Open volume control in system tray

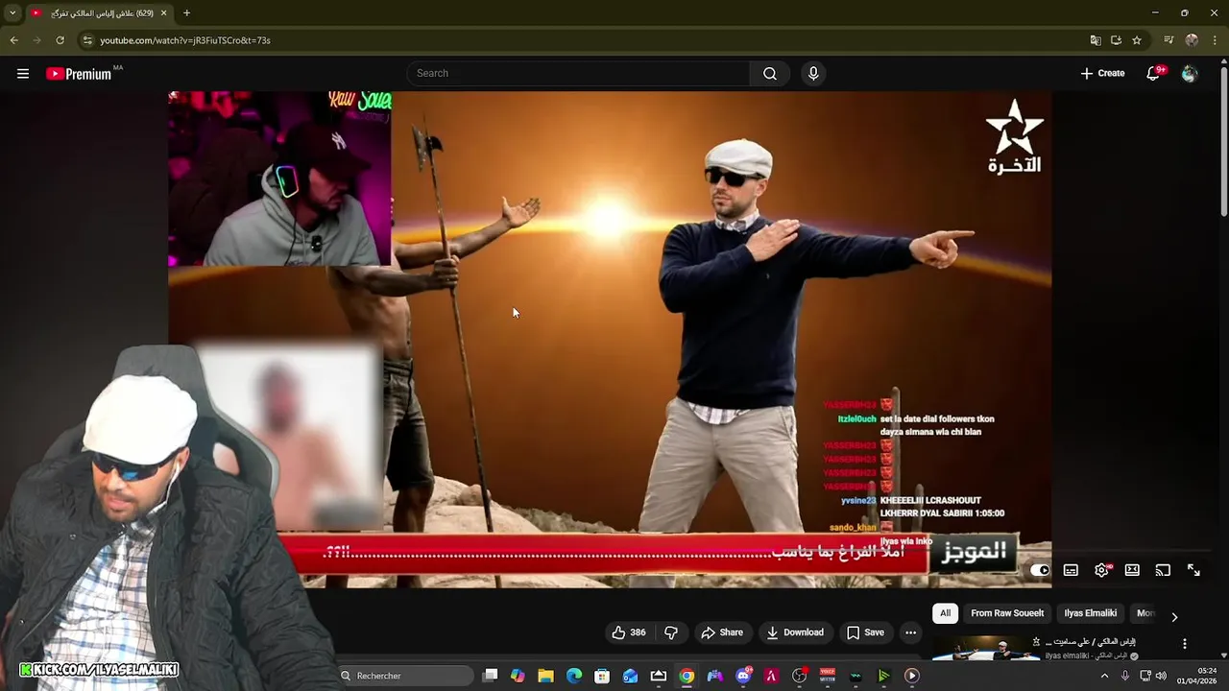1162,676
